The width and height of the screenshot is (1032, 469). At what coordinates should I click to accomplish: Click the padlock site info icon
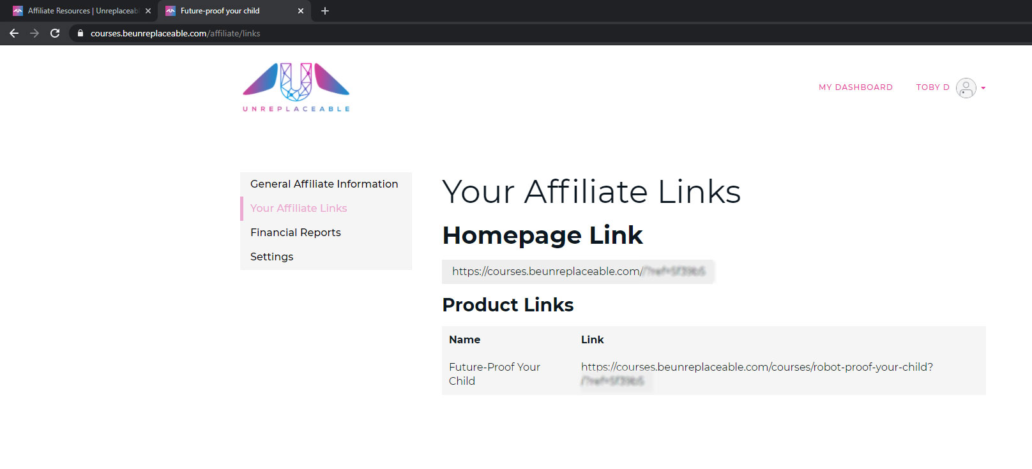[80, 33]
